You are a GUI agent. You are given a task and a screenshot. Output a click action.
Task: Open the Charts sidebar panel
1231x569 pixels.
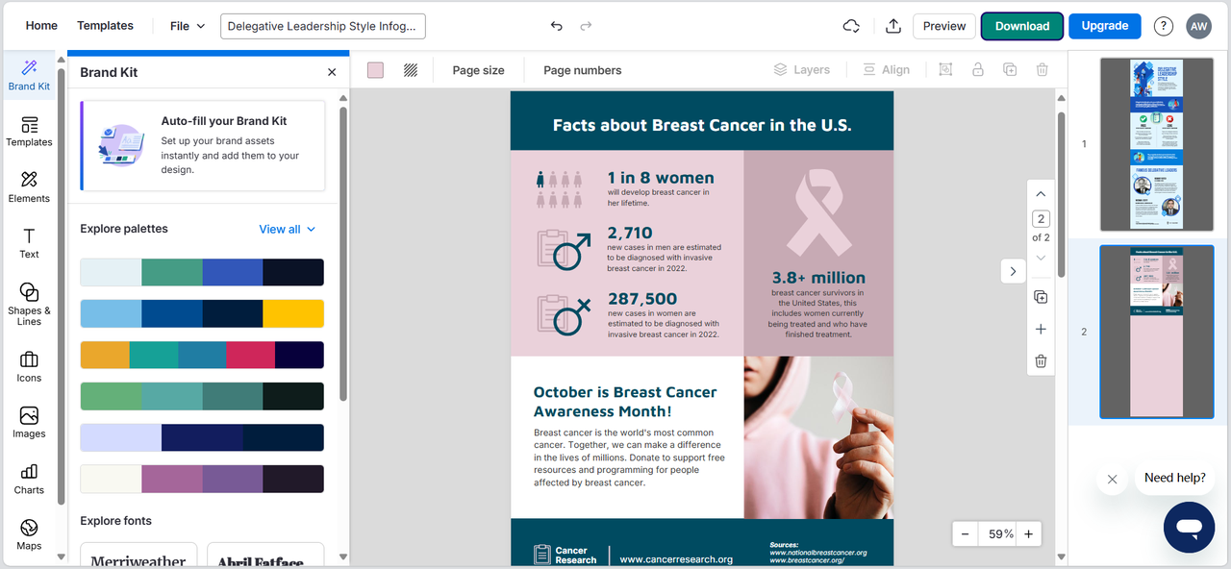pyautogui.click(x=29, y=479)
